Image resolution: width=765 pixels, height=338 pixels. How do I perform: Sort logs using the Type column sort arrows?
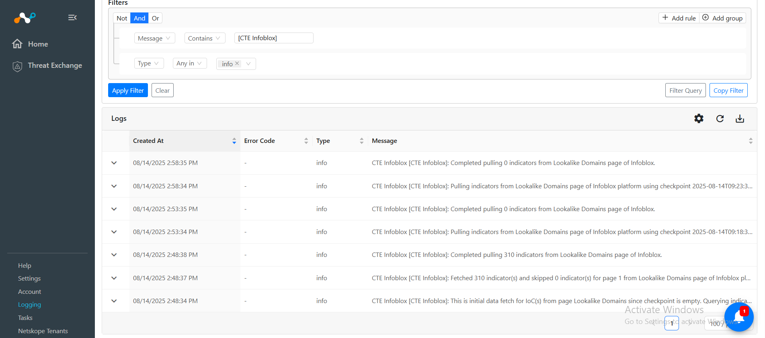coord(361,141)
